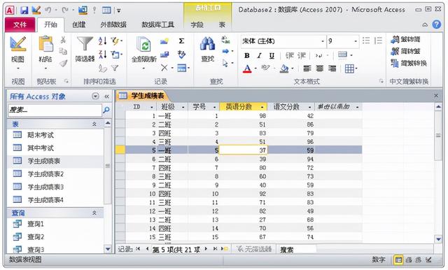448x270 pixels.
Task: Click the Cut scissors icon
Action: pos(63,40)
